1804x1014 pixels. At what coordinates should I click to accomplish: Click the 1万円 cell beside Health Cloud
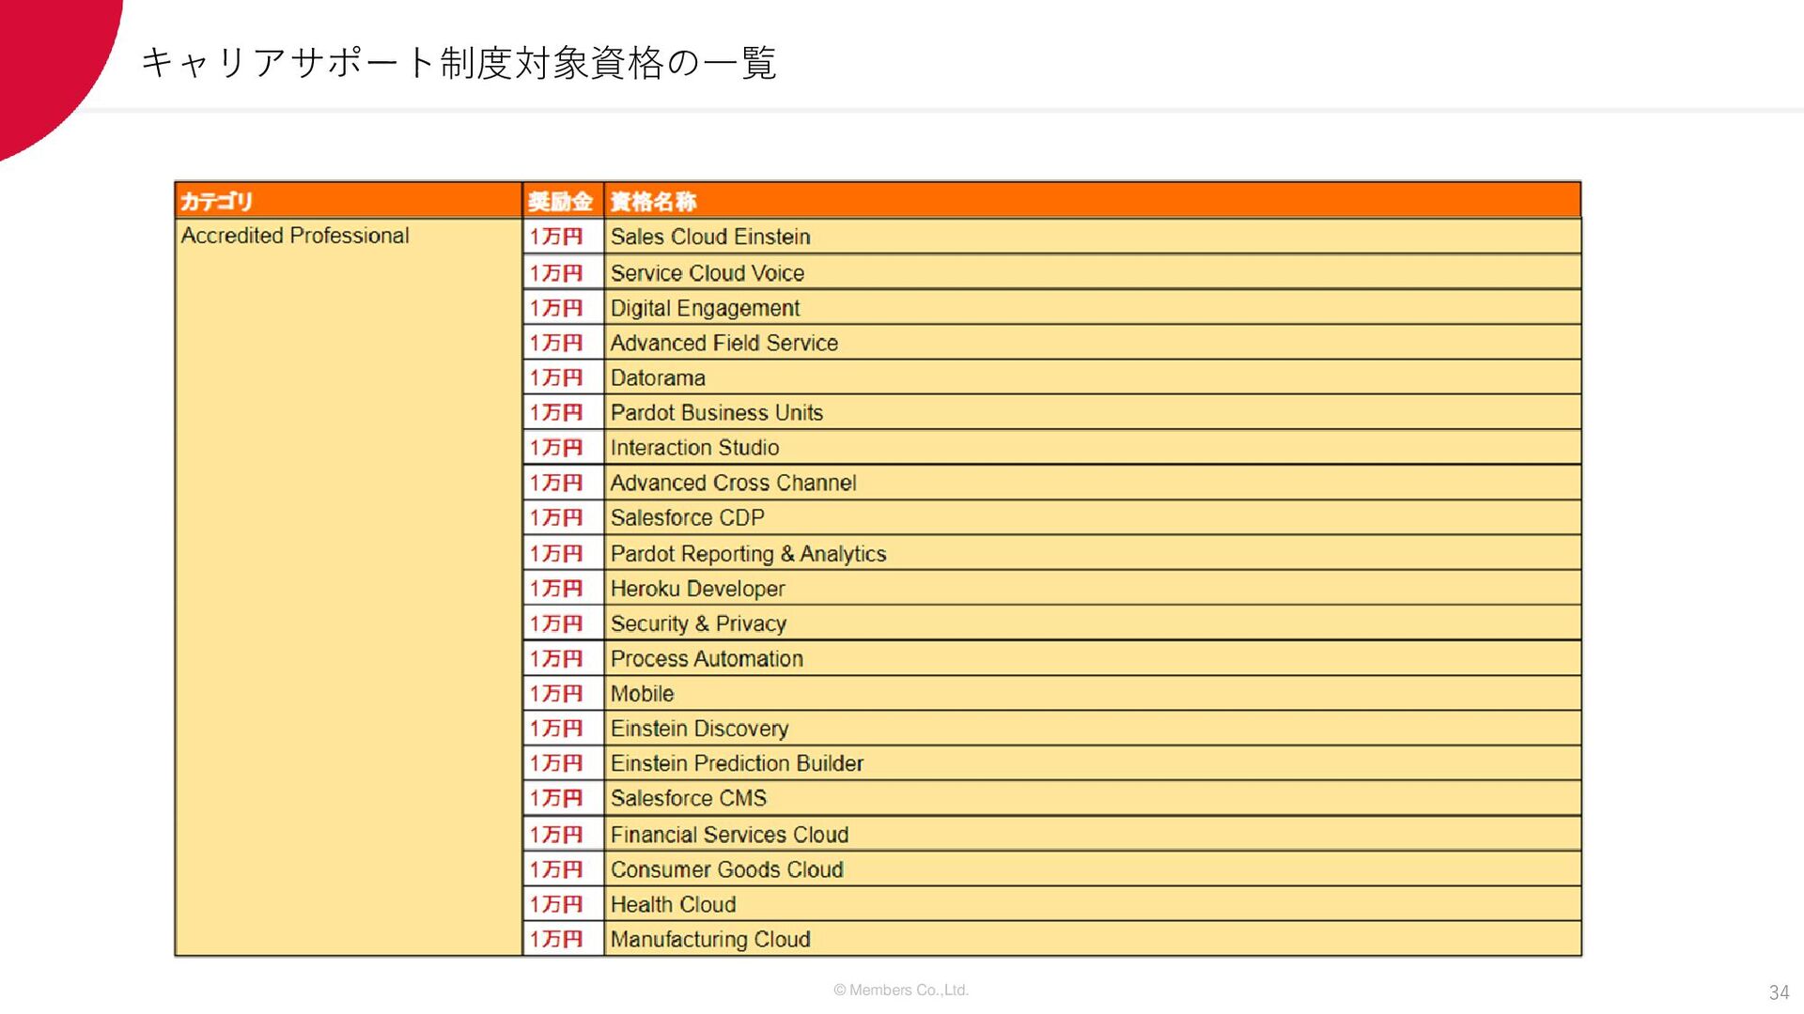coord(563,903)
